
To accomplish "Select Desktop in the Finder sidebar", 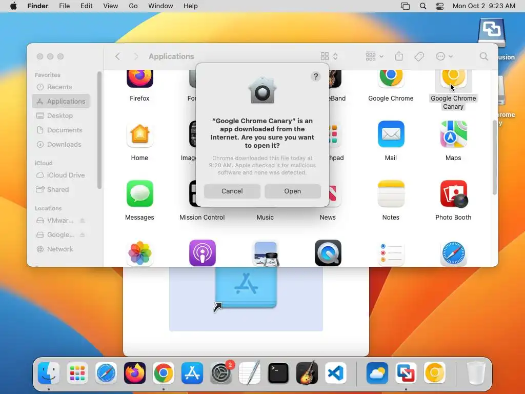I will coord(60,115).
